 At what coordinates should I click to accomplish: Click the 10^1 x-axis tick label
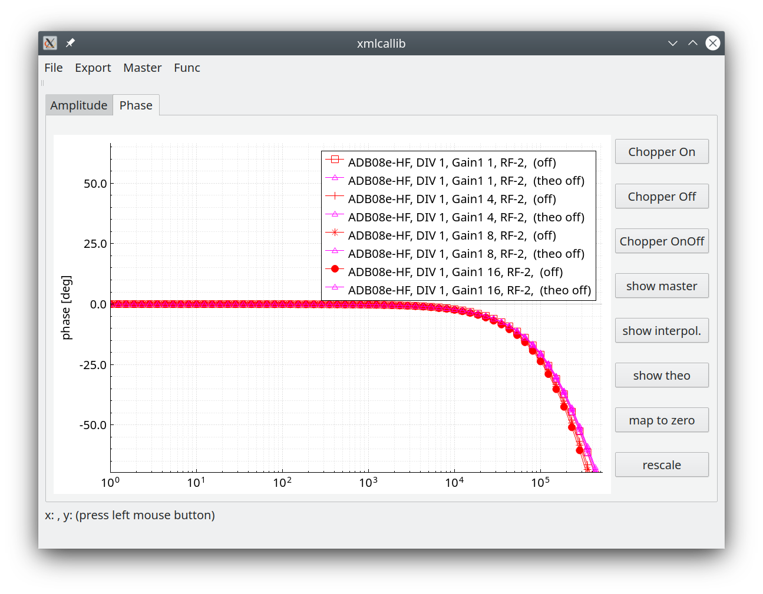196,482
